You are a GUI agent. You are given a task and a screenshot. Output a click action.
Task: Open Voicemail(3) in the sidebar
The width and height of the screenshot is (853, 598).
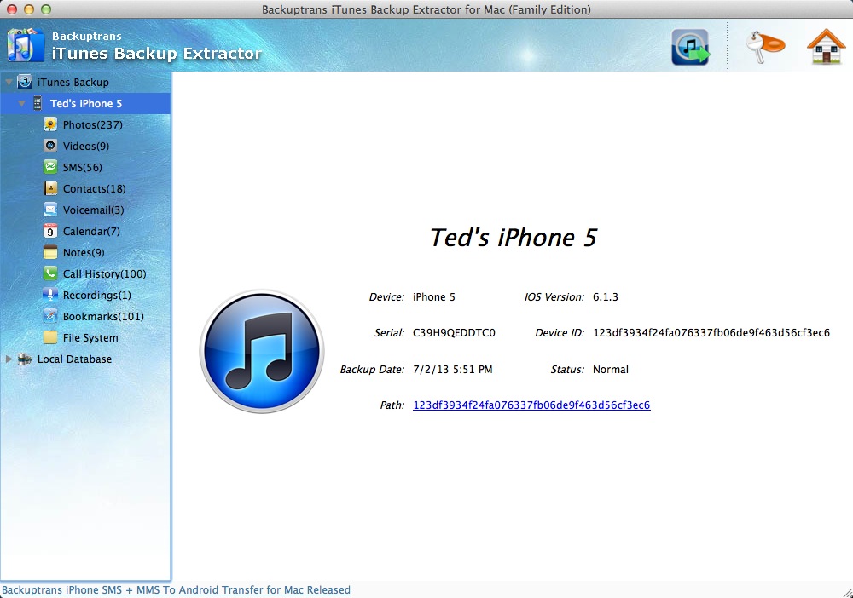click(x=94, y=210)
